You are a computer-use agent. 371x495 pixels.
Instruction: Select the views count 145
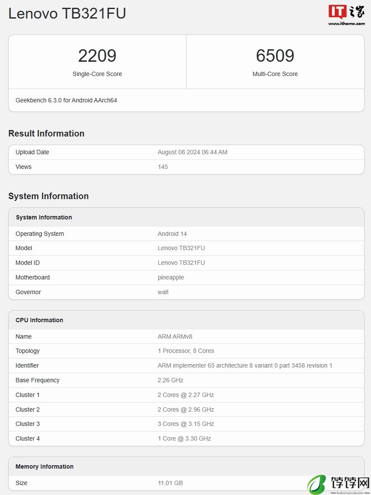tap(163, 167)
